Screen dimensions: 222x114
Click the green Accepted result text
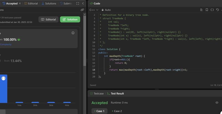coord(100,103)
